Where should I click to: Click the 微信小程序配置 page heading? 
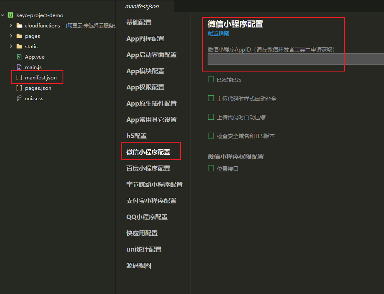[x=235, y=24]
